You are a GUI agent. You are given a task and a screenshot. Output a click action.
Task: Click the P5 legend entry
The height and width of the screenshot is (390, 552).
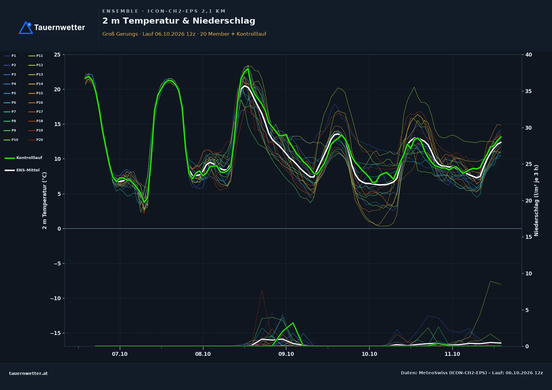pyautogui.click(x=10, y=93)
